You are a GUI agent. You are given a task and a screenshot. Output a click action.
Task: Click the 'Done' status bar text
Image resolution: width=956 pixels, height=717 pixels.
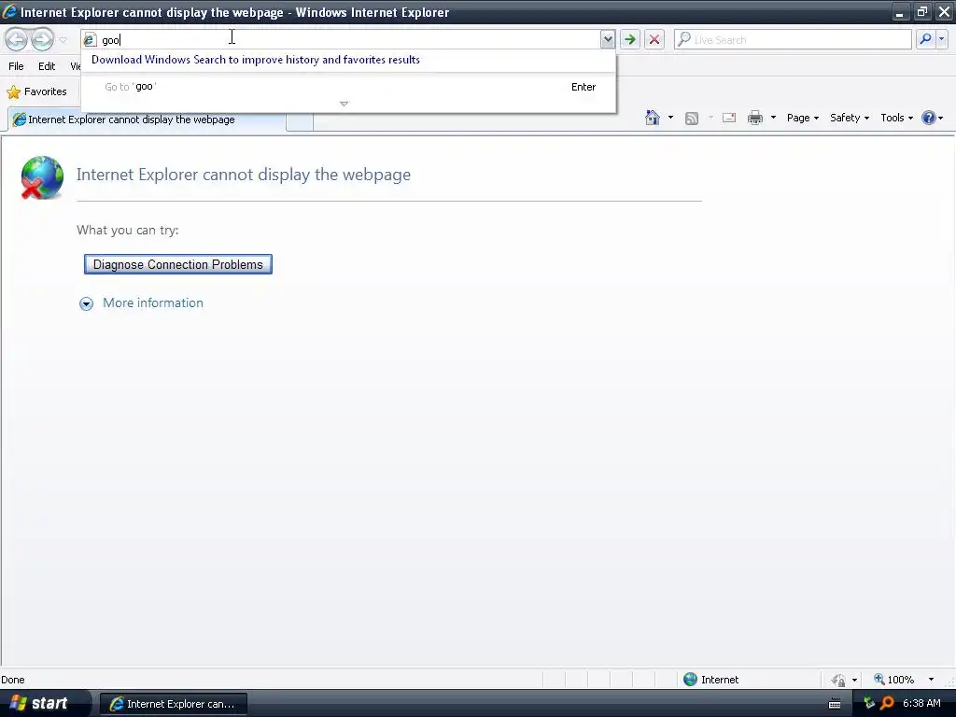(13, 680)
